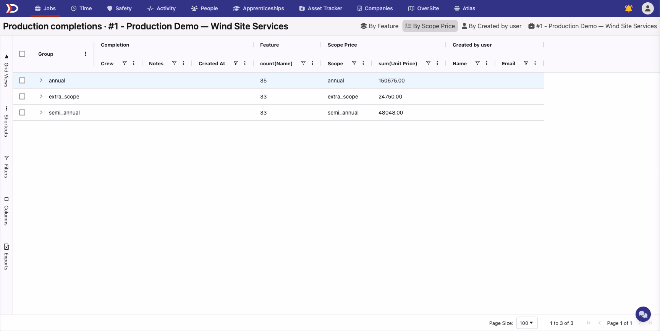This screenshot has width=660, height=331.
Task: Open the sum(Unit Price) column menu
Action: [x=437, y=63]
